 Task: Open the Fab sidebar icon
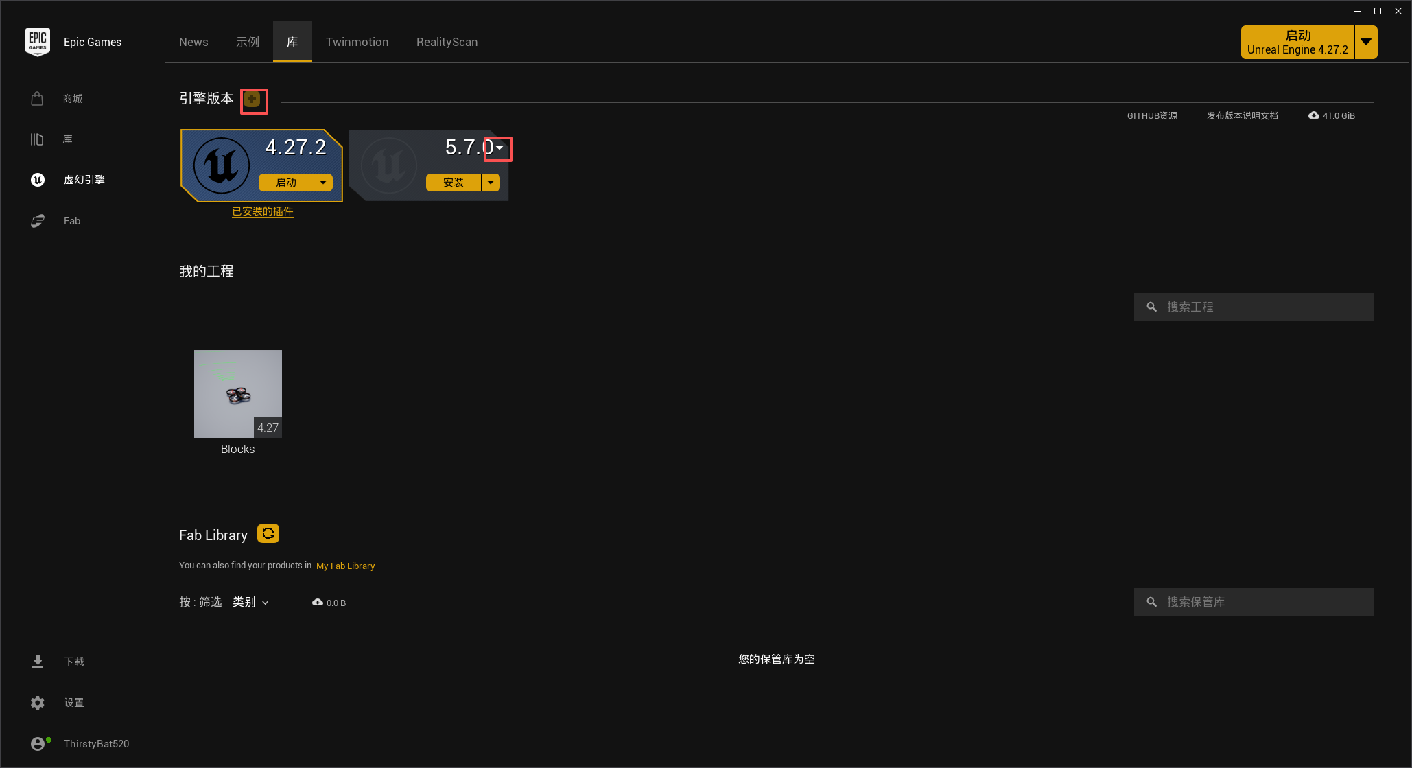[38, 221]
